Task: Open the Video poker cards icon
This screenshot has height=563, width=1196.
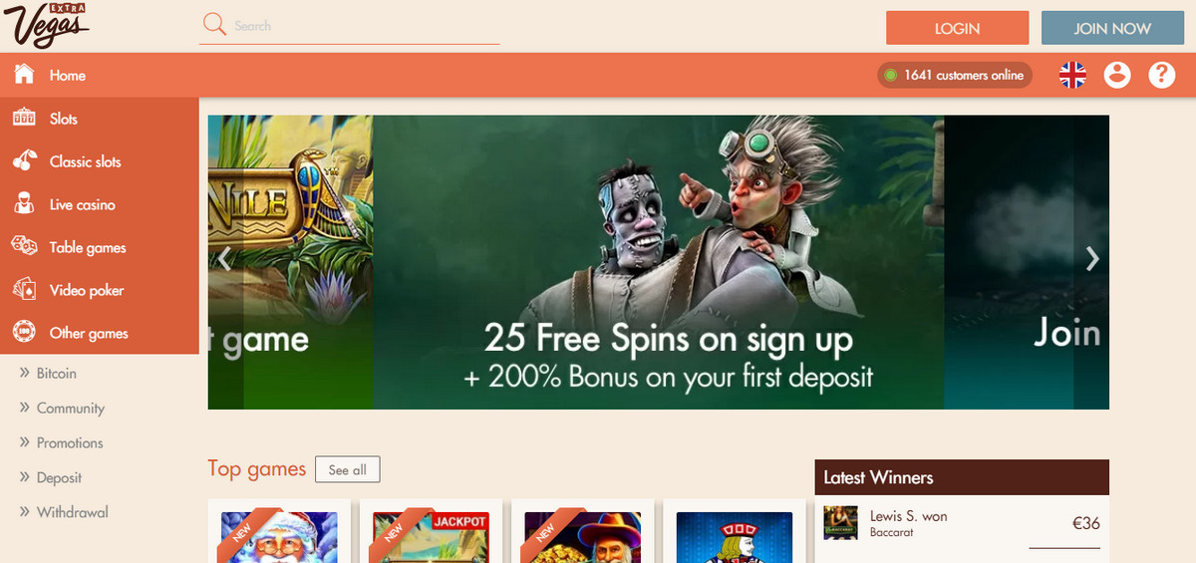Action: pyautogui.click(x=24, y=290)
